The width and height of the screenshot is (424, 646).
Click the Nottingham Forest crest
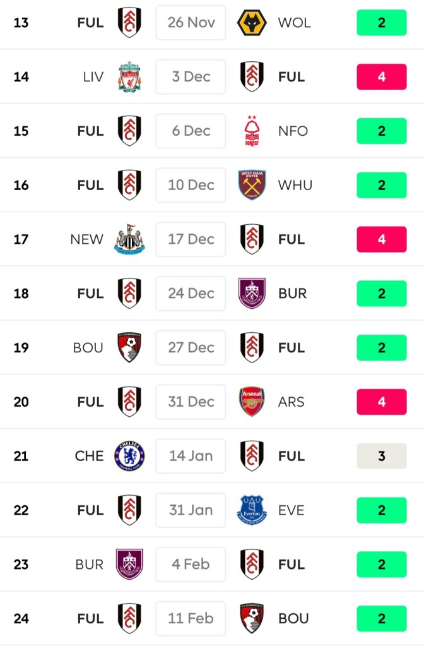252,131
